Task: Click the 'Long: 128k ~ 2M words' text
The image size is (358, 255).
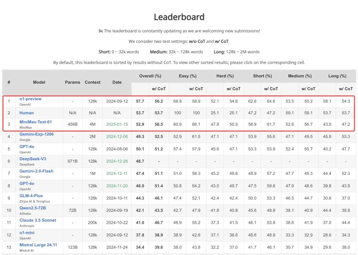Action: pos(237,52)
